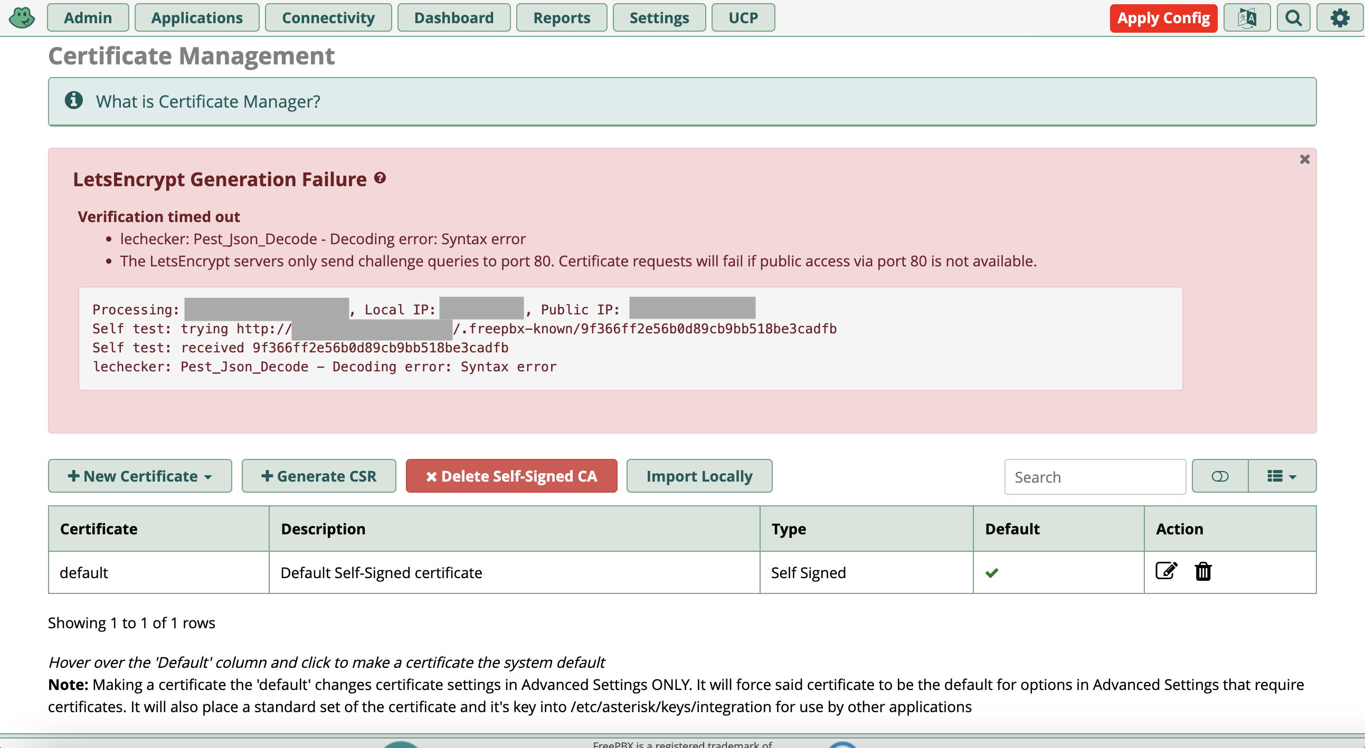Viewport: 1365px width, 748px height.
Task: Open the language selector icon
Action: [1246, 18]
